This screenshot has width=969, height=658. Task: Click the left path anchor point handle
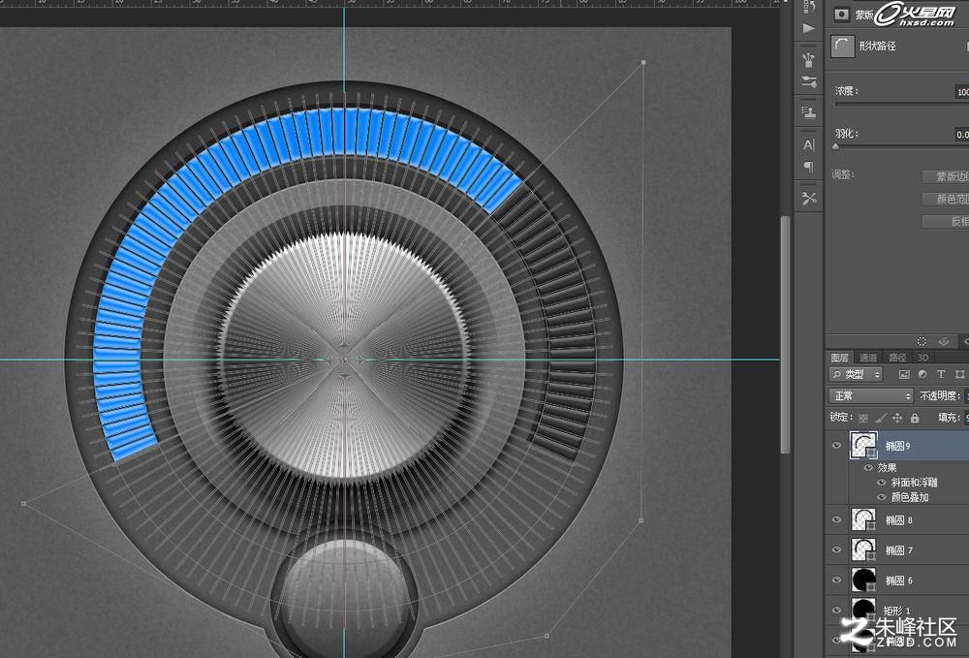pos(24,504)
